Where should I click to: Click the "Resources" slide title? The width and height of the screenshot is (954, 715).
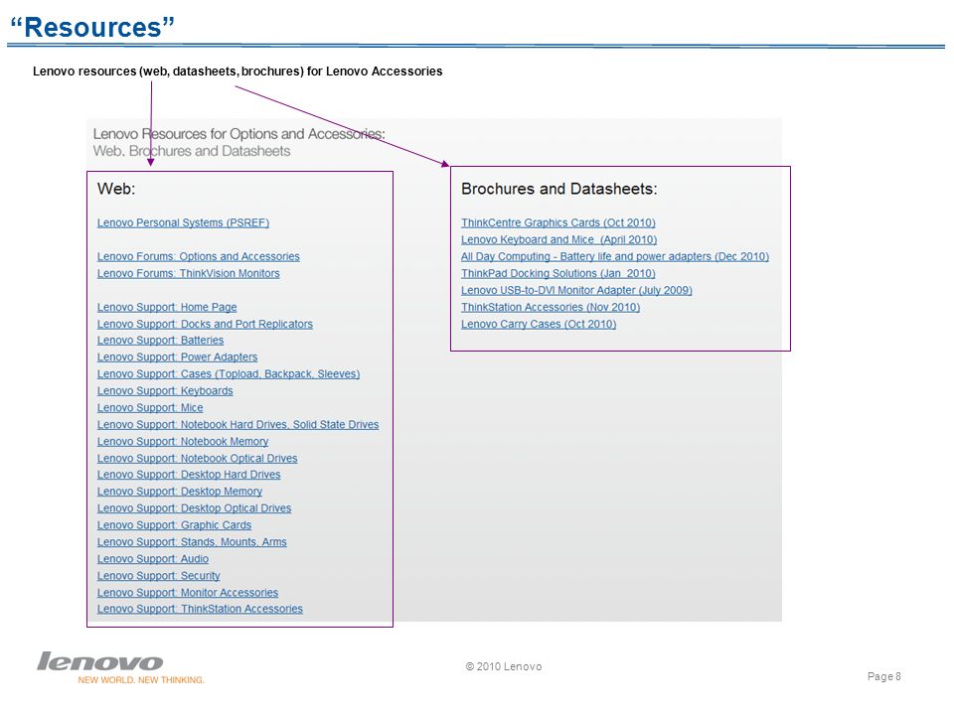coord(92,28)
